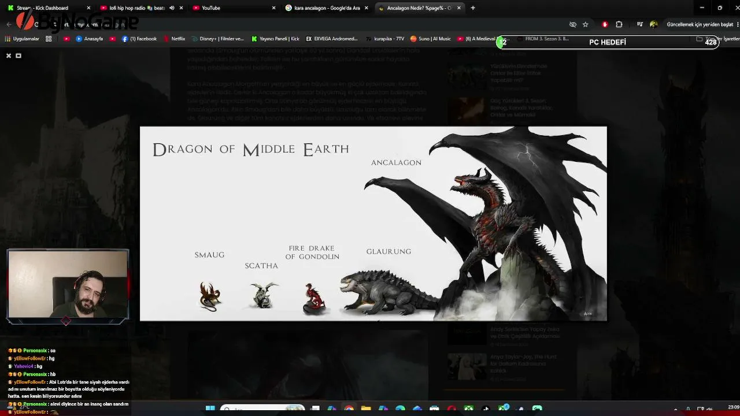The width and height of the screenshot is (740, 416).
Task: Open the EXVEGA Andromeda bookmark
Action: [x=332, y=39]
